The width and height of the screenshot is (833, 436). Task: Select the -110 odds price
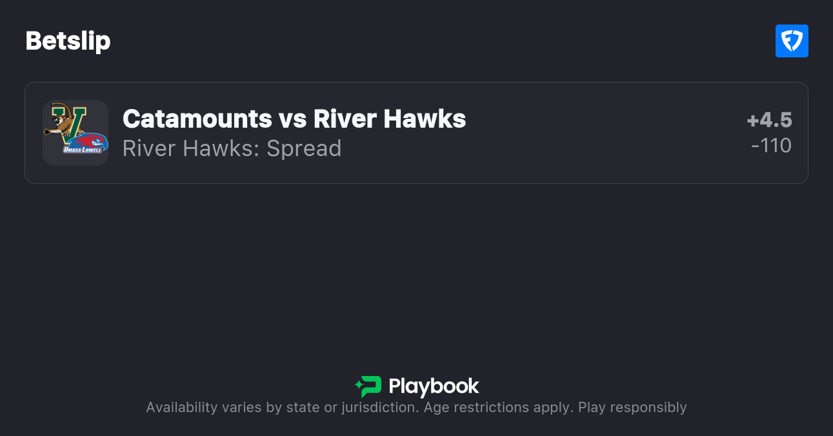pos(771,146)
